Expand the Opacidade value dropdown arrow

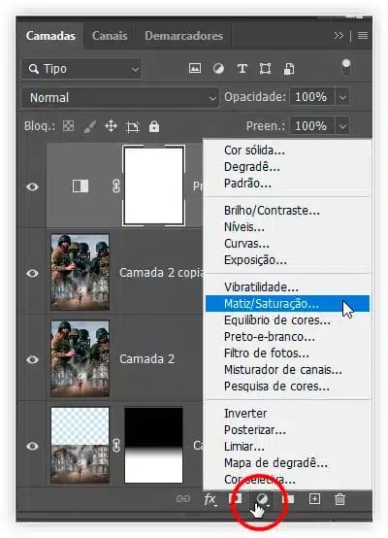pos(342,97)
